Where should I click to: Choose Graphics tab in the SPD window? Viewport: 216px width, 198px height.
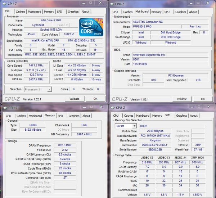click(181, 116)
